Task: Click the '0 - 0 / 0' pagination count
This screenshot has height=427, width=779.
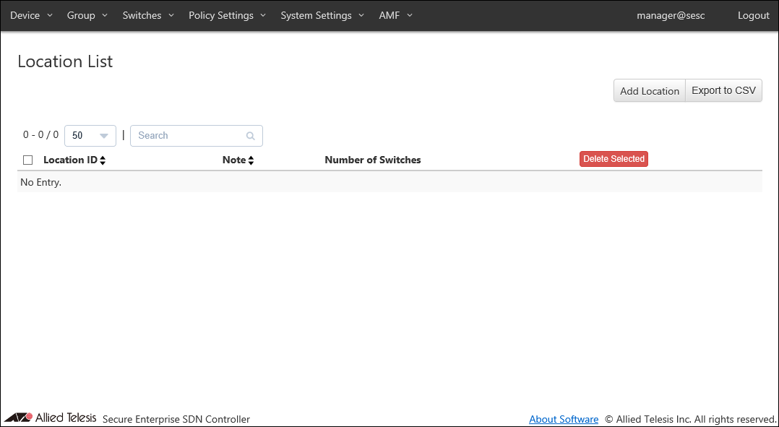Action: (40, 134)
